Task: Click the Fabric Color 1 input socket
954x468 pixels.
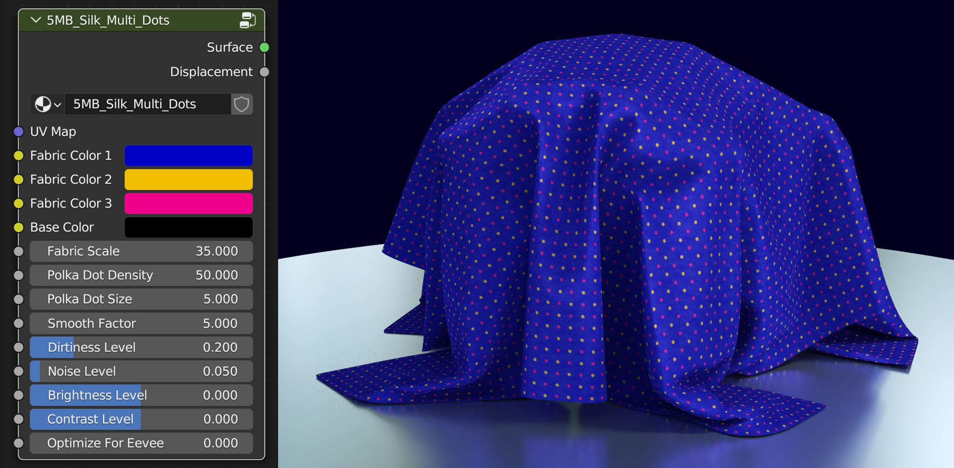Action: click(18, 155)
